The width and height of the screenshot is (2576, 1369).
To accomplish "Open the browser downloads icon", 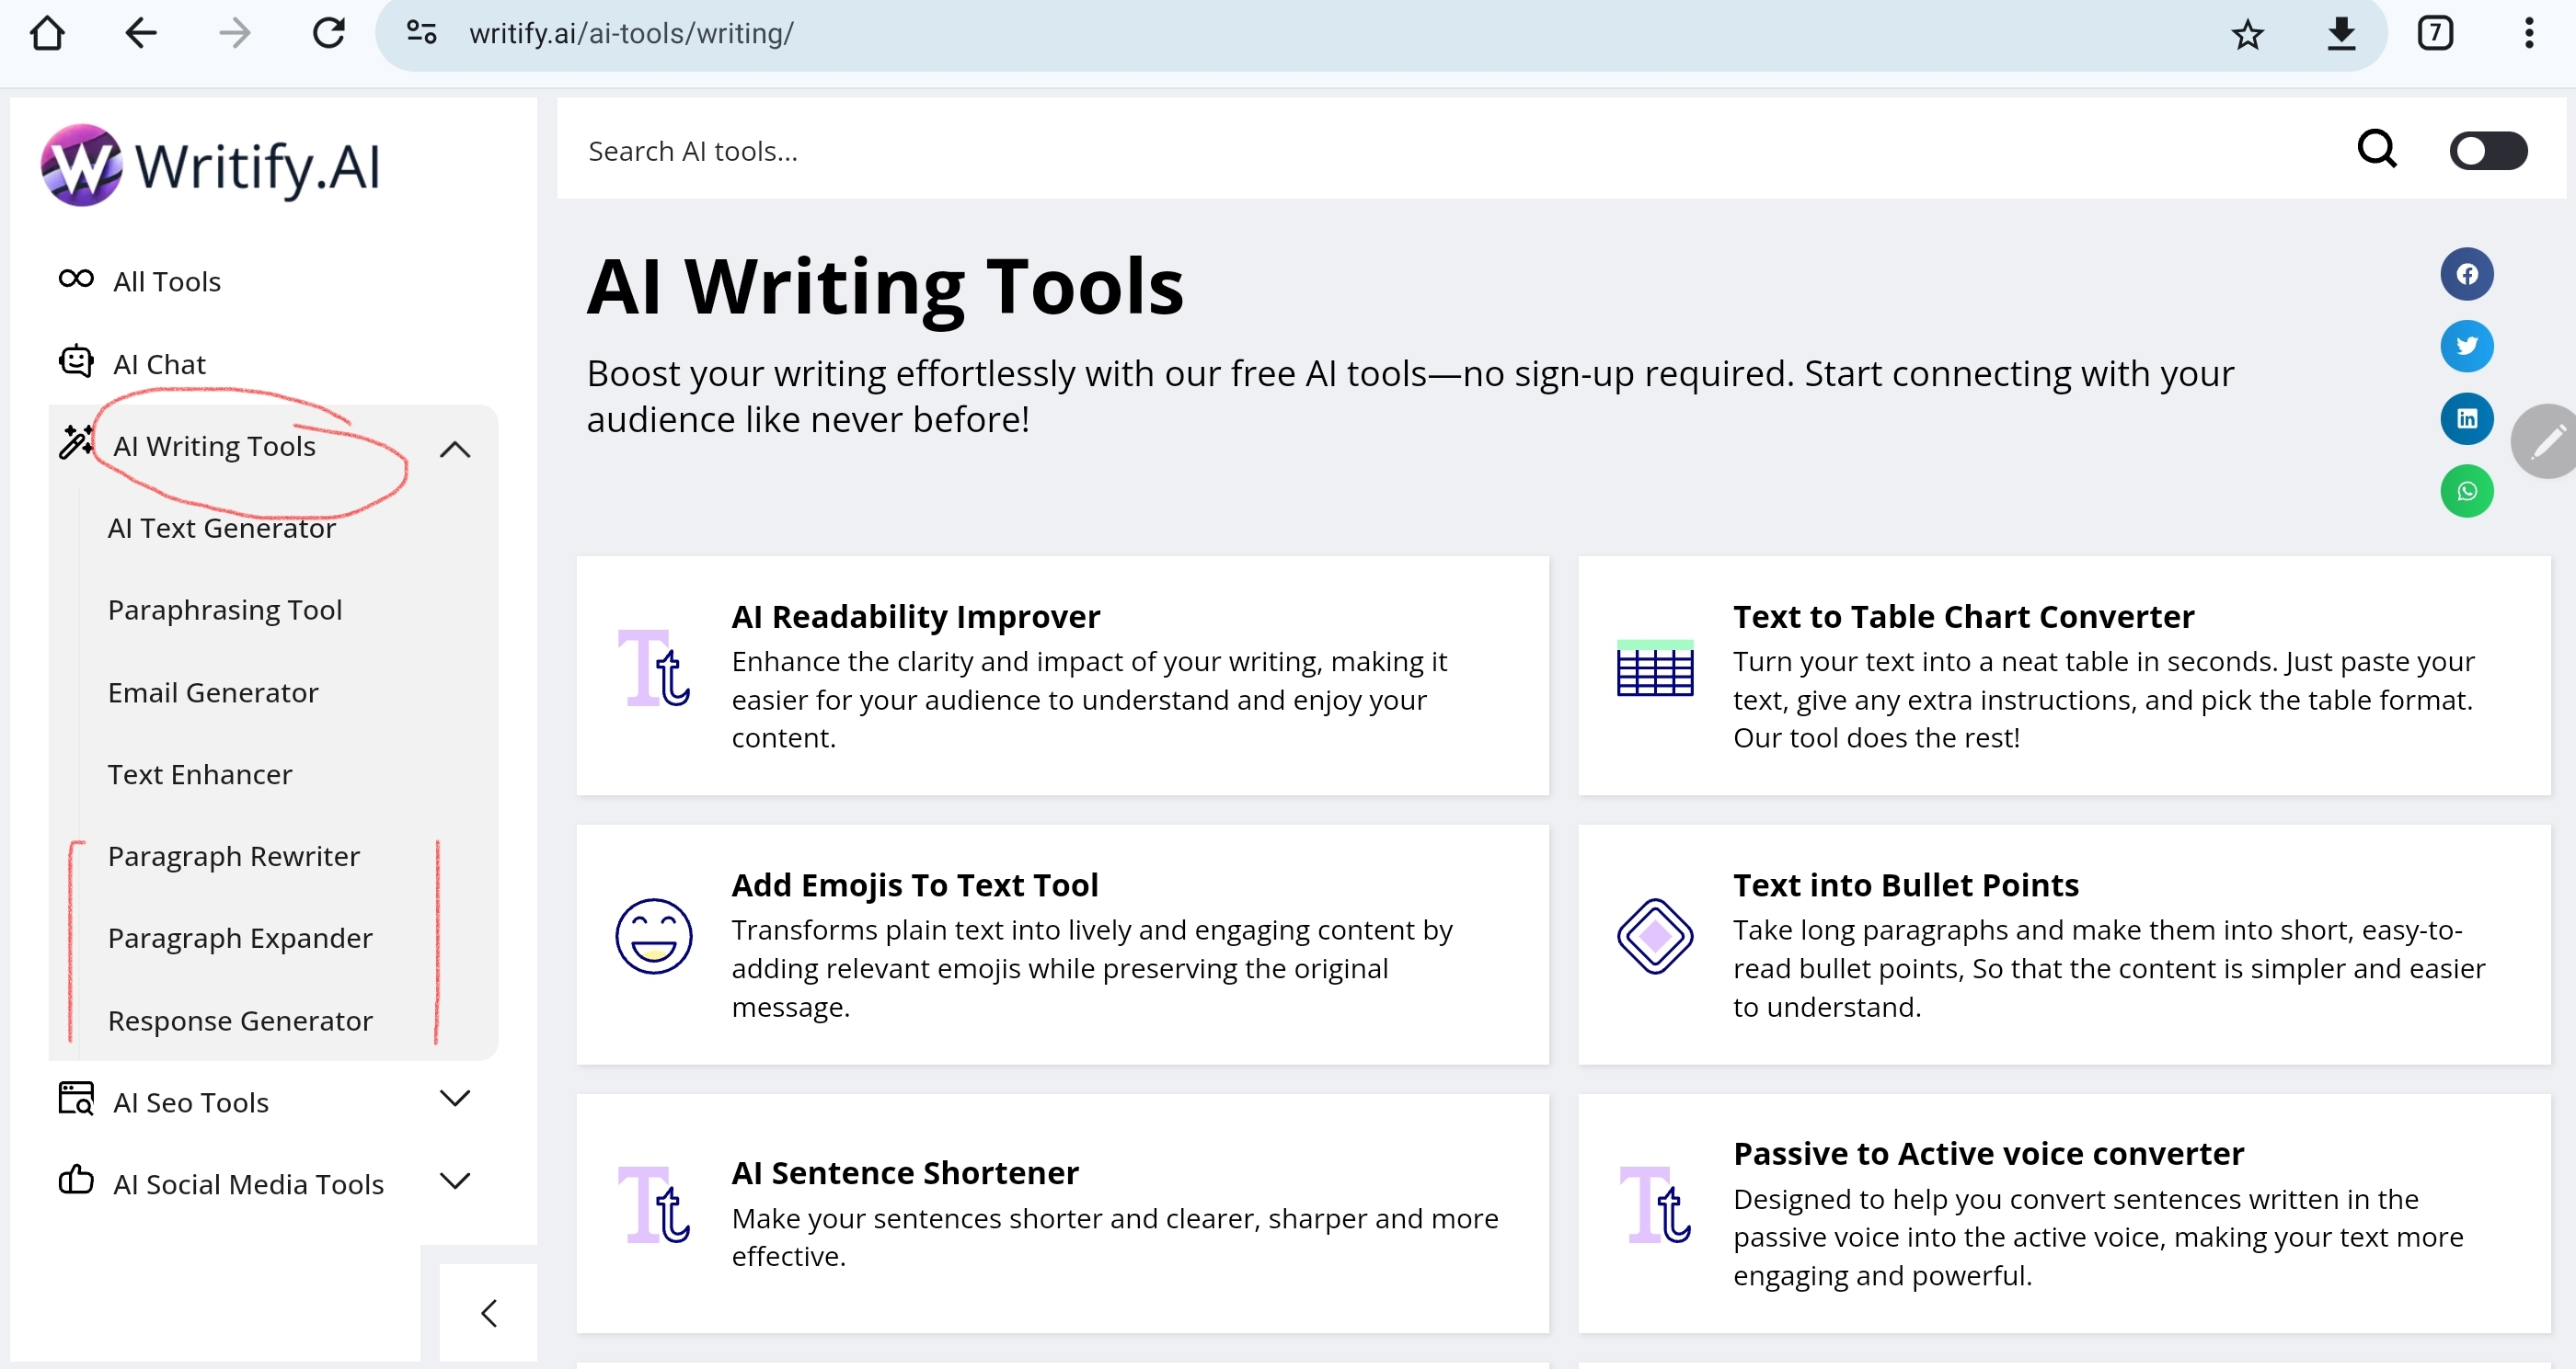I will tap(2341, 34).
